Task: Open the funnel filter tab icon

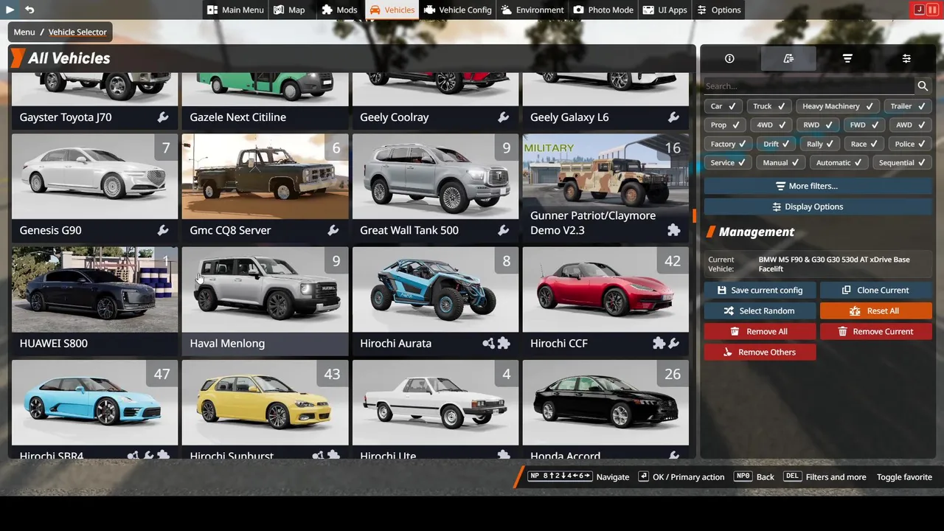Action: coord(847,58)
